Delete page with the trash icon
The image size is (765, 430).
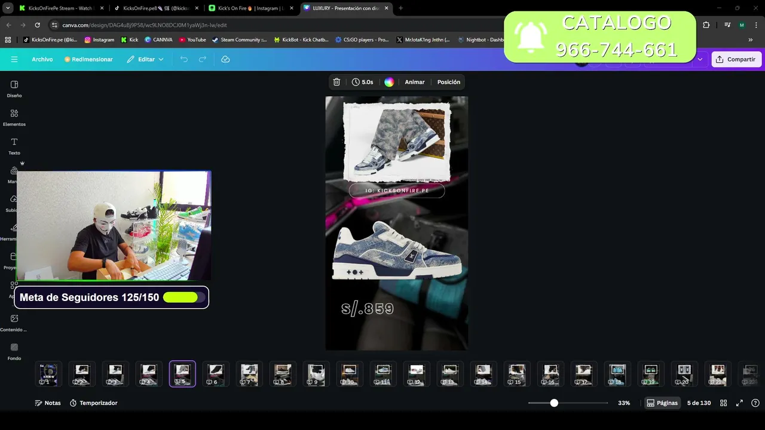pyautogui.click(x=336, y=82)
